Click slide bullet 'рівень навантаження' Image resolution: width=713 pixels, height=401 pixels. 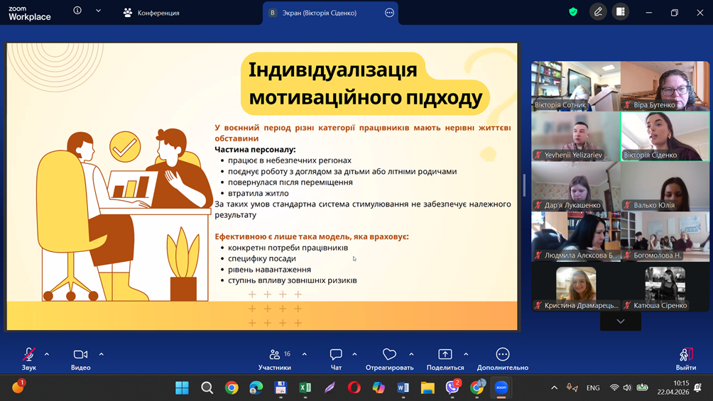[270, 270]
